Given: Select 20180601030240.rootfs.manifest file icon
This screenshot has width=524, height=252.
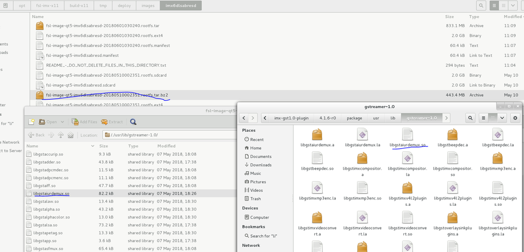Looking at the screenshot, I should [x=40, y=45].
